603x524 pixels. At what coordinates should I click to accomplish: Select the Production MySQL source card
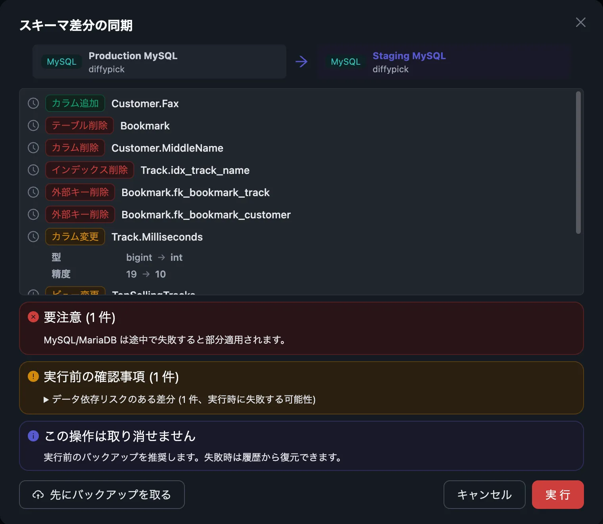[x=159, y=62]
